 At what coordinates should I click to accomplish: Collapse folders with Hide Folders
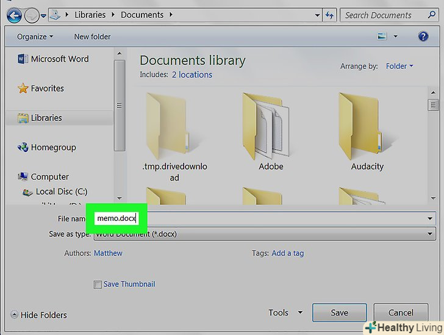pyautogui.click(x=39, y=315)
